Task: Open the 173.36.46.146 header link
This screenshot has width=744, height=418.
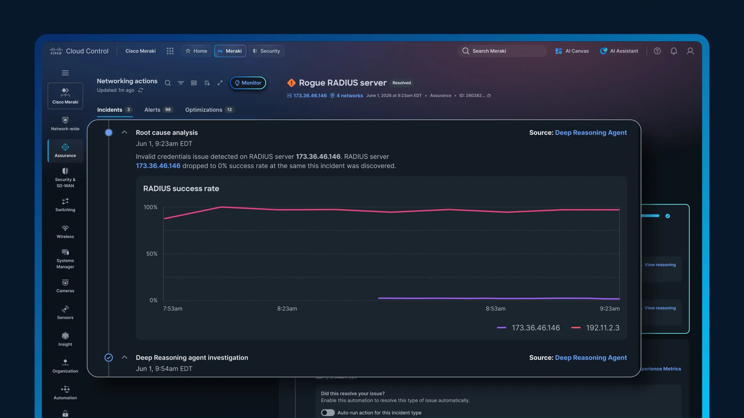Action: click(x=310, y=96)
